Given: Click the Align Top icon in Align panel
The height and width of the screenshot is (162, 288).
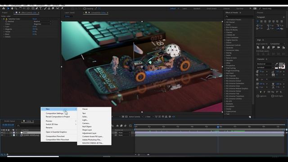Looking at the screenshot, I should (x=274, y=48).
